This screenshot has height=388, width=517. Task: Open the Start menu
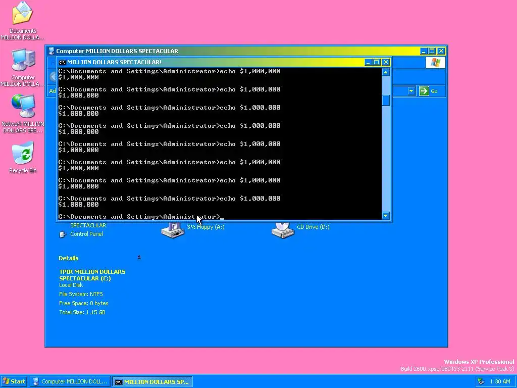tap(14, 381)
